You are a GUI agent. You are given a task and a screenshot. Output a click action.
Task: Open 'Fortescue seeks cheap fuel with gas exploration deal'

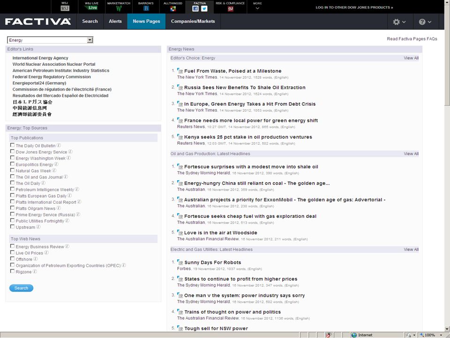coord(250,216)
